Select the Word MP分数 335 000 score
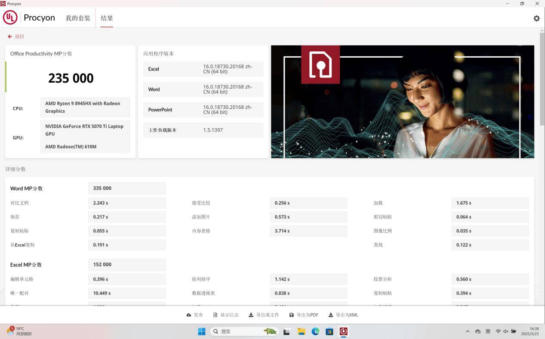Viewport: 545px width, 339px height. coord(126,188)
